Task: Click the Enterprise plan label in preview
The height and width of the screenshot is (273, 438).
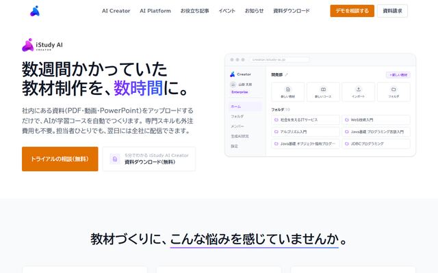Action: (240, 92)
